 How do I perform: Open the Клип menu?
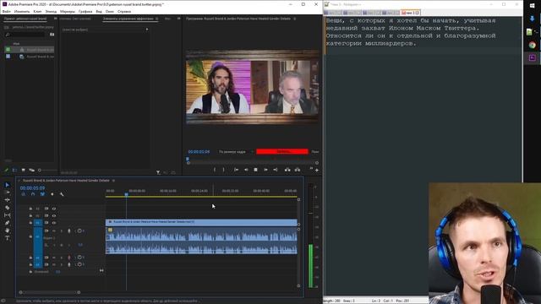37,11
